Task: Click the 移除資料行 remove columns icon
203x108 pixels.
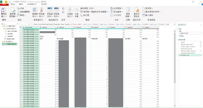Action: pyautogui.click(x=41, y=10)
